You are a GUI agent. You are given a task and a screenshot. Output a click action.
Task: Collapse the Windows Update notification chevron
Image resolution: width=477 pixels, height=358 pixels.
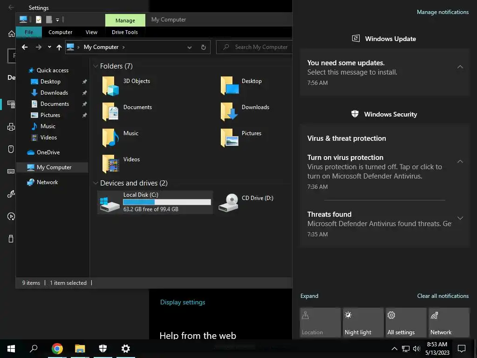click(460, 67)
